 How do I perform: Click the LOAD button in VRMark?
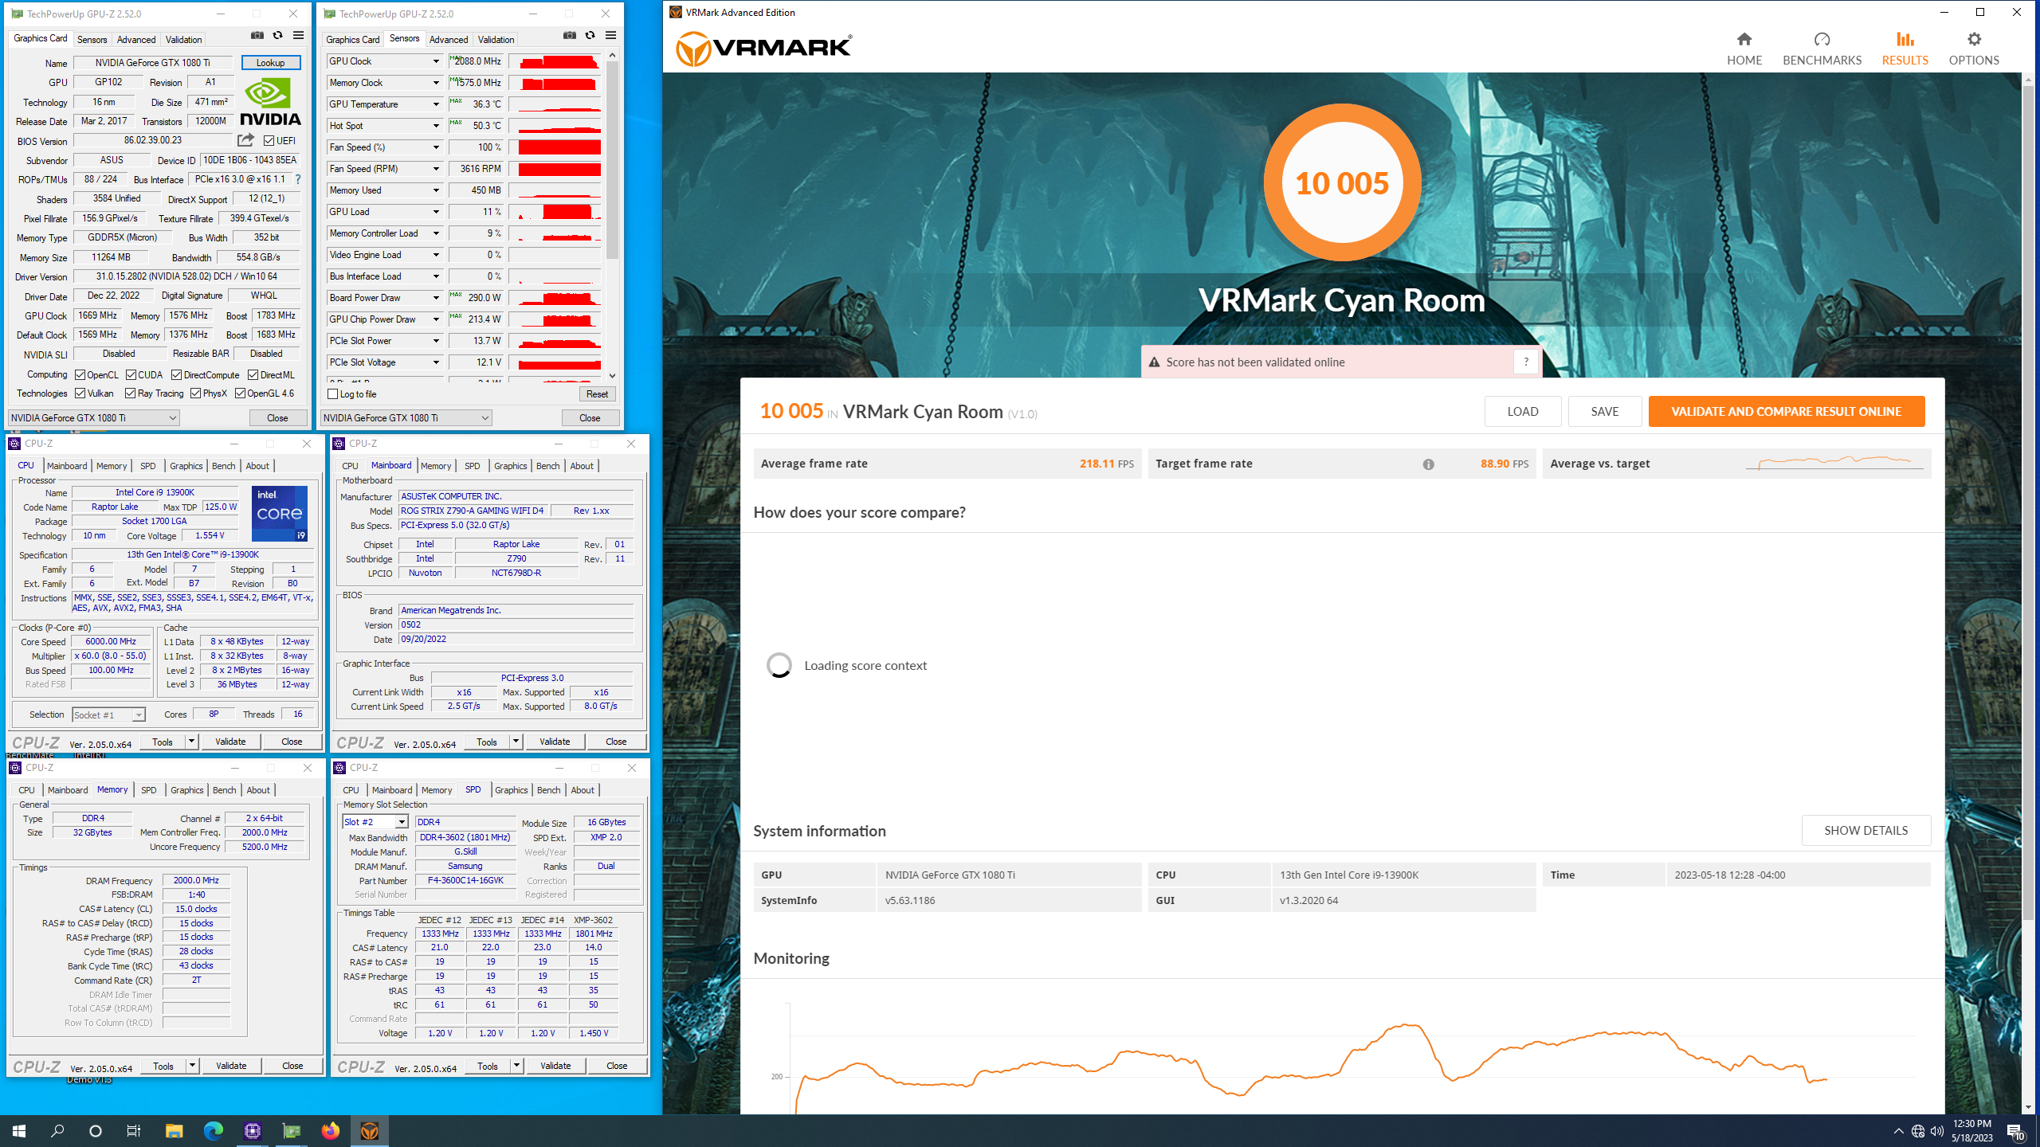pyautogui.click(x=1522, y=412)
